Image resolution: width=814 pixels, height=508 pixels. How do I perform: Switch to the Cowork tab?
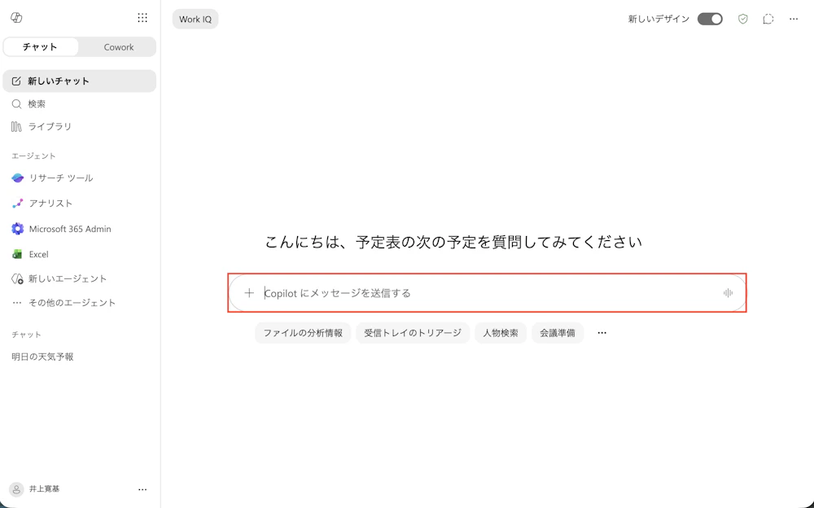[x=118, y=46]
